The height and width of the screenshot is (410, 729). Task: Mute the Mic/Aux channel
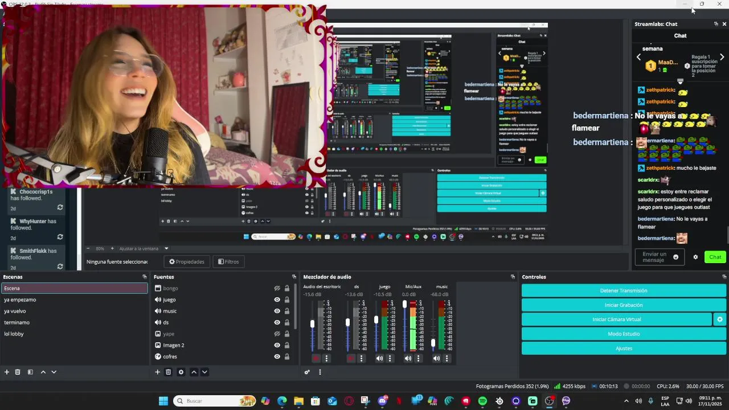pyautogui.click(x=408, y=358)
